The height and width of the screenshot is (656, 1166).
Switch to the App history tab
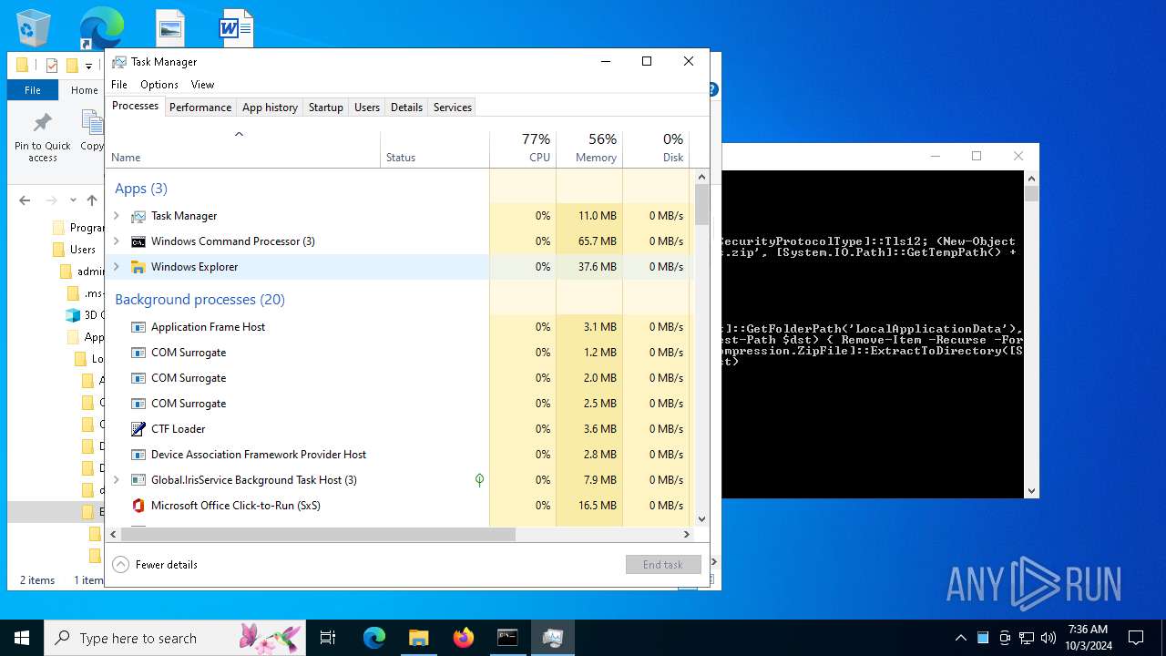270,108
